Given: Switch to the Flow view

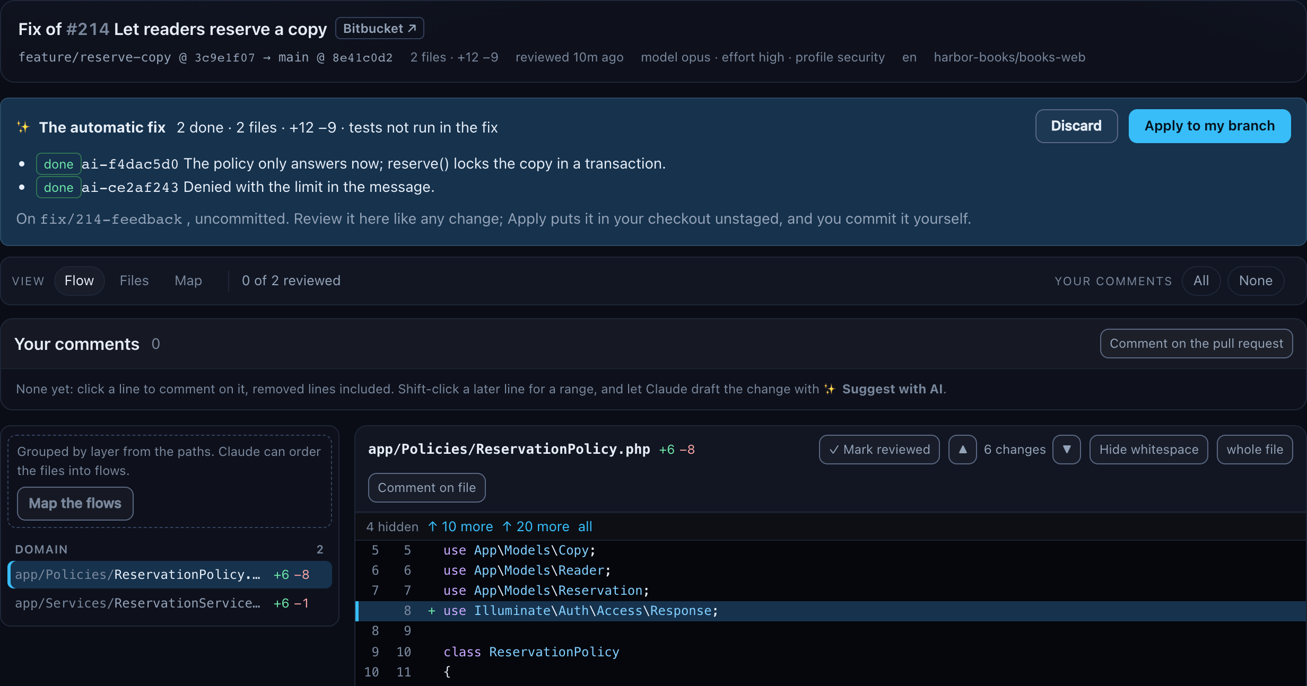Looking at the screenshot, I should [79, 280].
